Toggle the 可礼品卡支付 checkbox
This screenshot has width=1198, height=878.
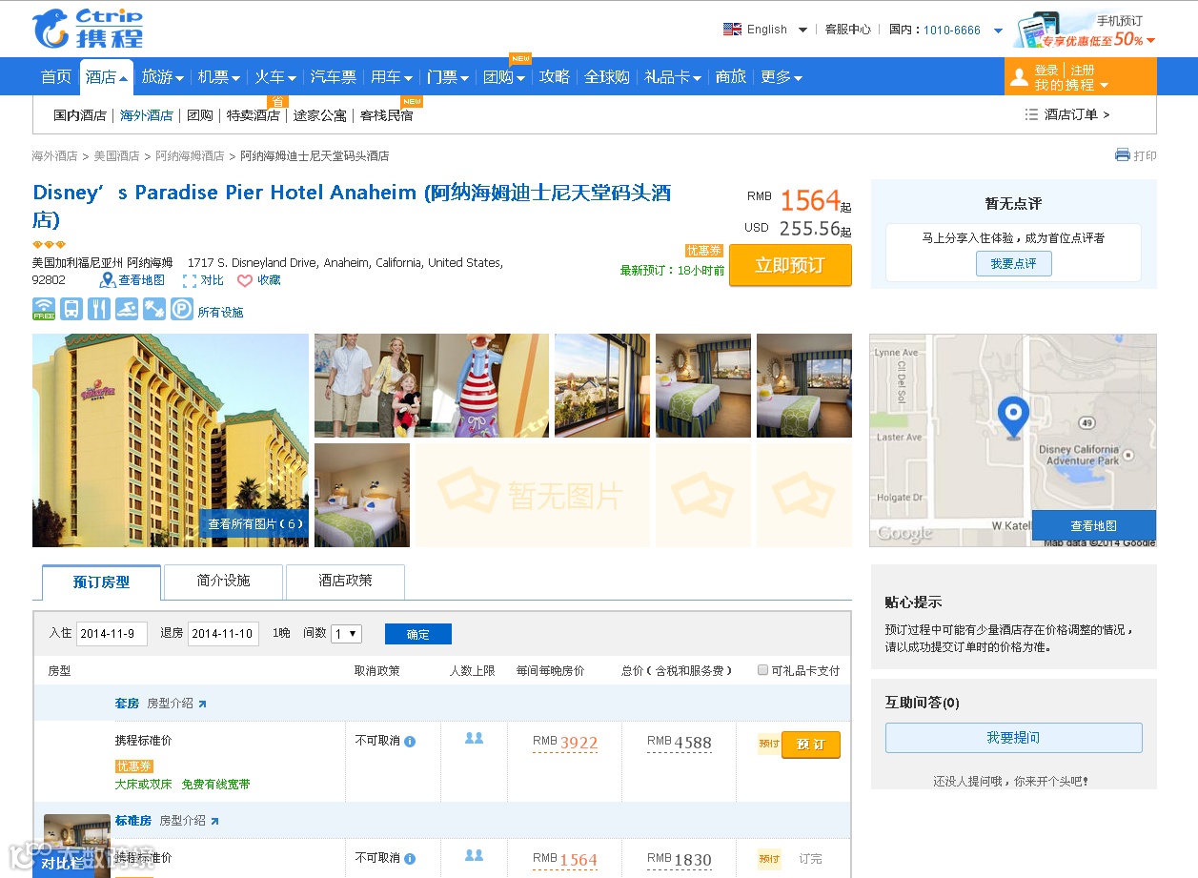(x=762, y=670)
